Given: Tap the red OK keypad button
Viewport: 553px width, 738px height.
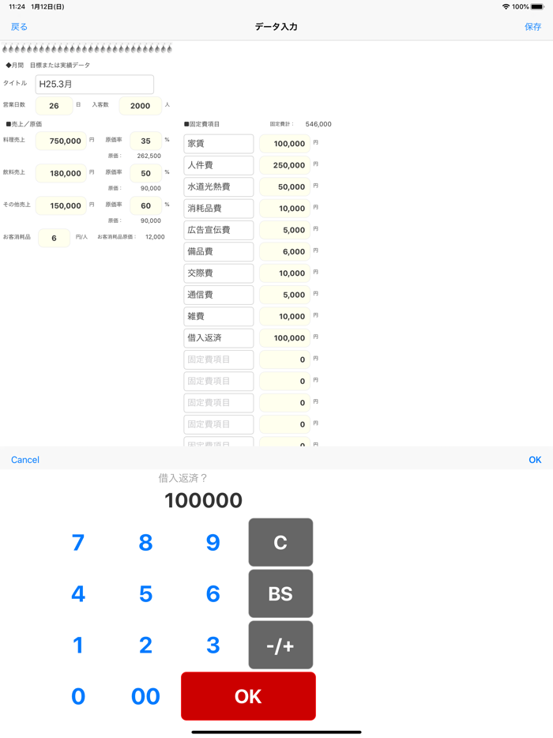Looking at the screenshot, I should [248, 696].
